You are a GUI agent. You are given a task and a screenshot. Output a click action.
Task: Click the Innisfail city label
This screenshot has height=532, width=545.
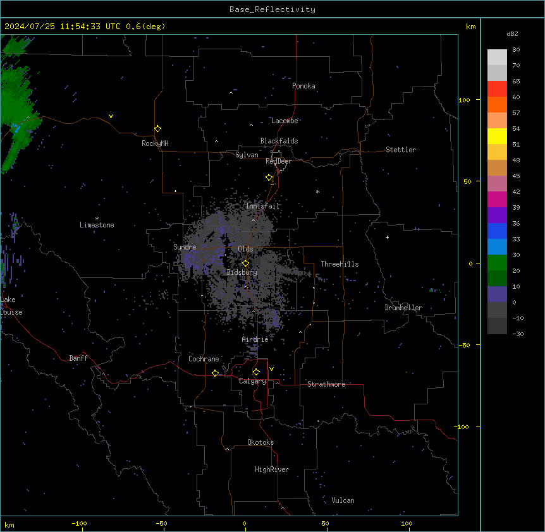pyautogui.click(x=262, y=206)
